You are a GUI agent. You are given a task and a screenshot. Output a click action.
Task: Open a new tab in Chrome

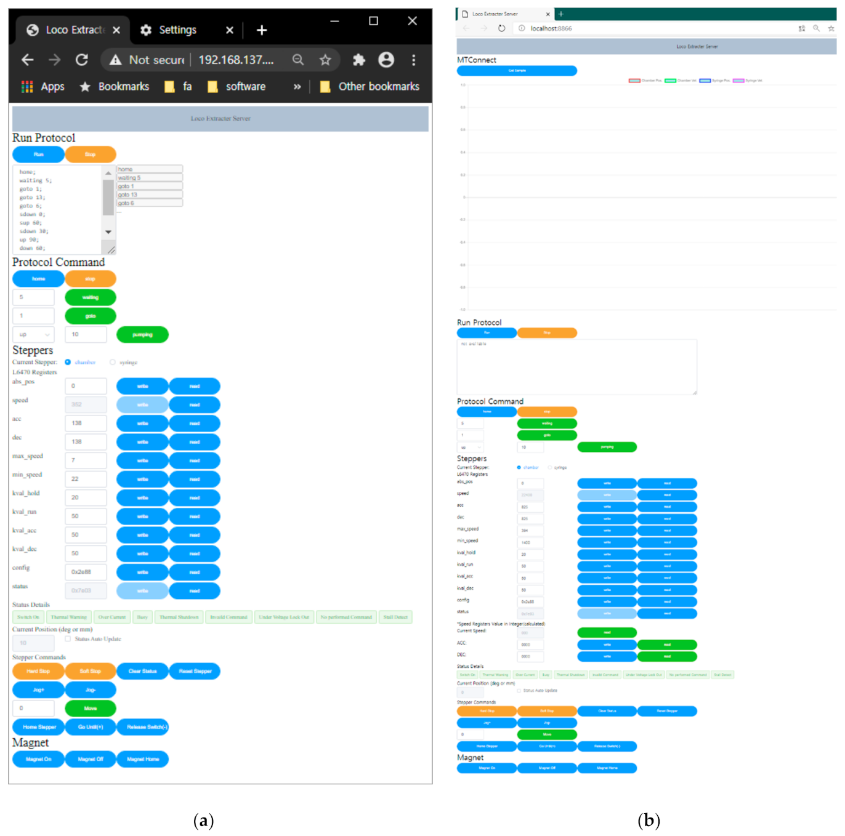pyautogui.click(x=262, y=30)
